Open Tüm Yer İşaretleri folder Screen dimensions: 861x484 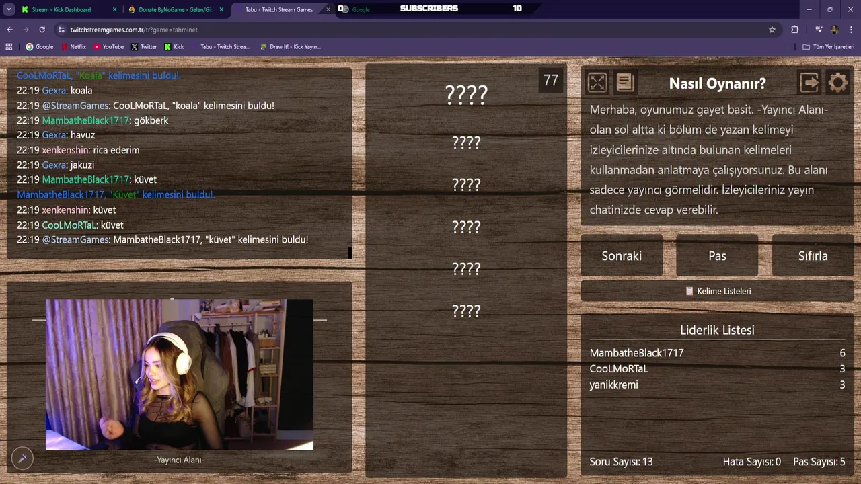click(829, 47)
